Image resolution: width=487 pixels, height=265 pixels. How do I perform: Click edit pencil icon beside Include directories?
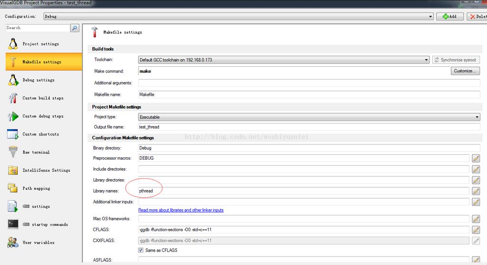click(476, 169)
